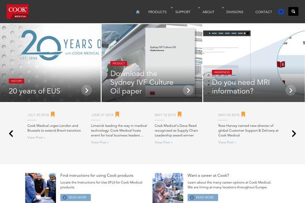Screen dimensions: 305x203
Task: Open the search magnifier button
Action: click(293, 12)
